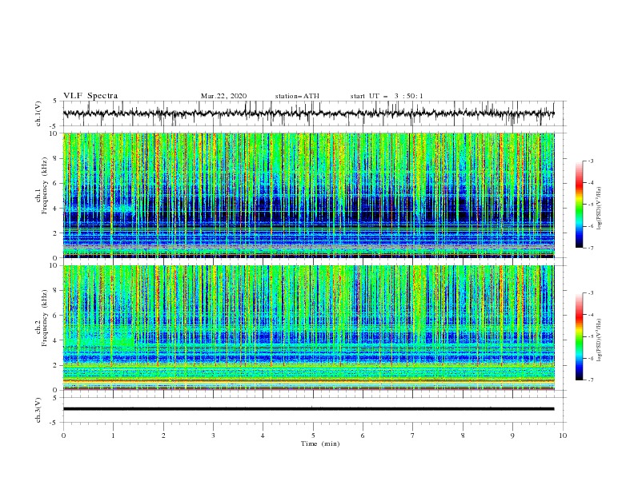This screenshot has width=634, height=489.
Task: Click the '-7' label on ch.2 color bar
Action: 590,380
